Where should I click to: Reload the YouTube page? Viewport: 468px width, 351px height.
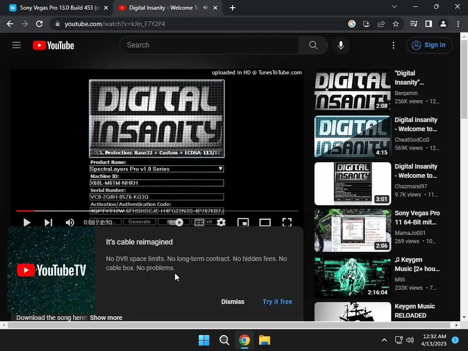pyautogui.click(x=39, y=24)
